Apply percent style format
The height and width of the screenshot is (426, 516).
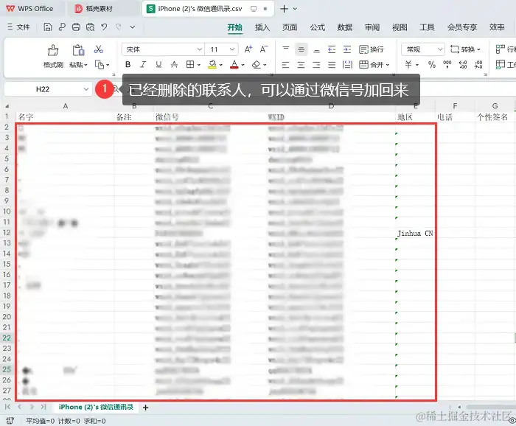pos(432,64)
